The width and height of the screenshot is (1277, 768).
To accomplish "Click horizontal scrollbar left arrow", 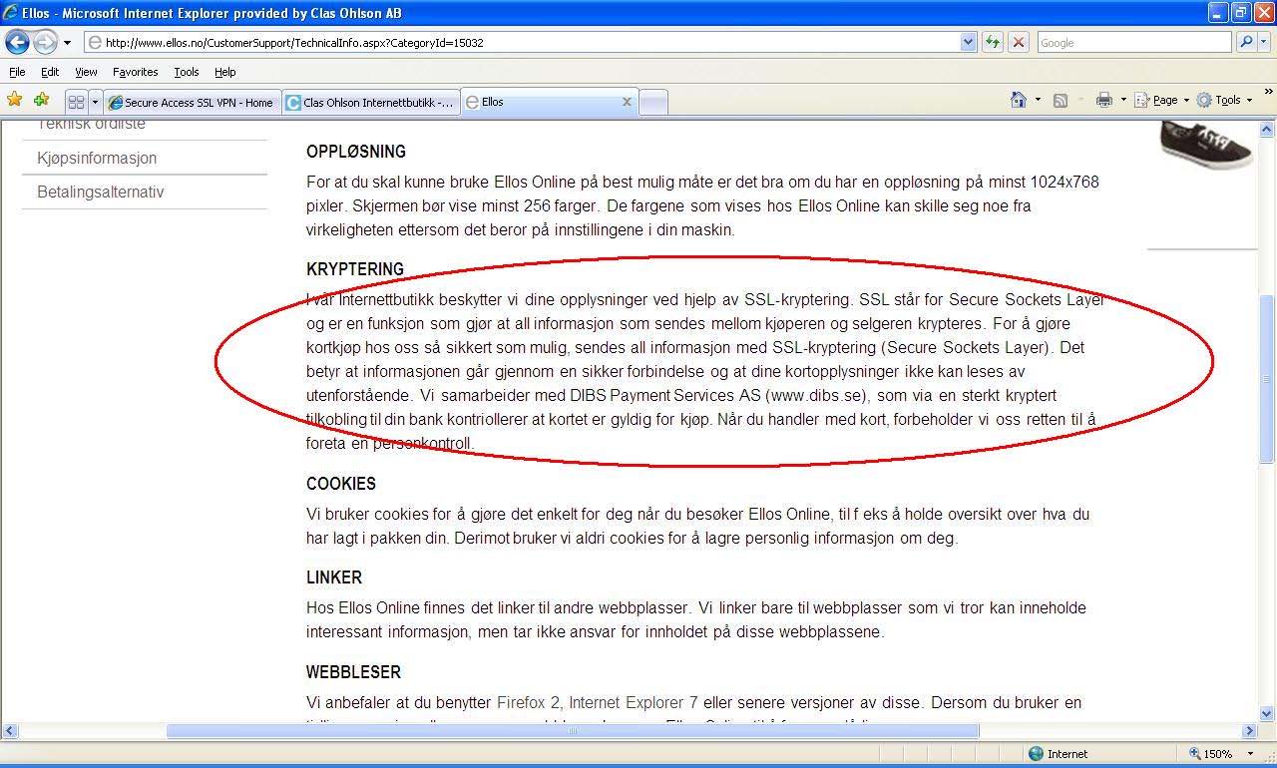I will (x=10, y=731).
